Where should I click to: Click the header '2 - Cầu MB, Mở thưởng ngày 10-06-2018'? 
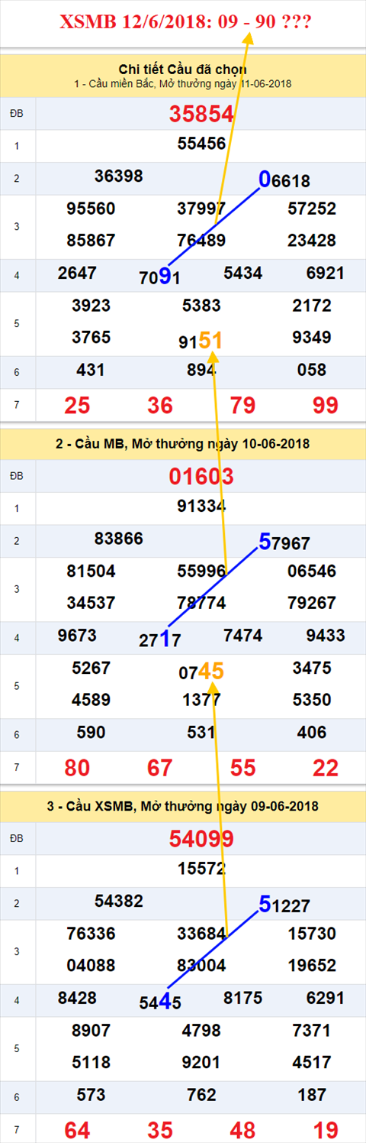(182, 444)
